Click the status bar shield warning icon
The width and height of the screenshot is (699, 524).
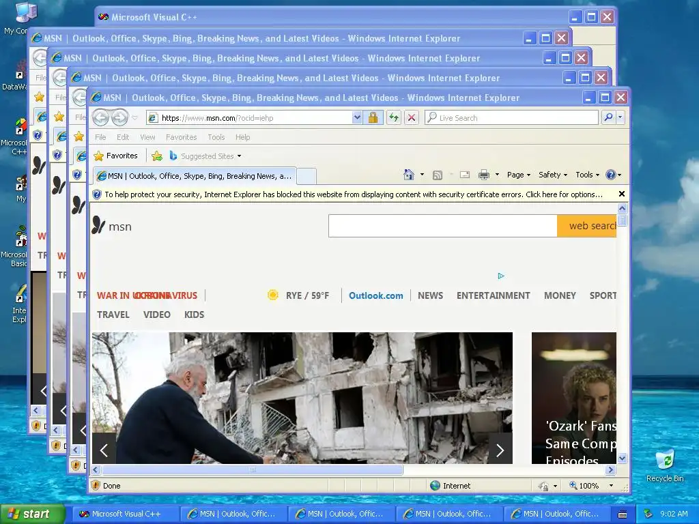(x=96, y=485)
